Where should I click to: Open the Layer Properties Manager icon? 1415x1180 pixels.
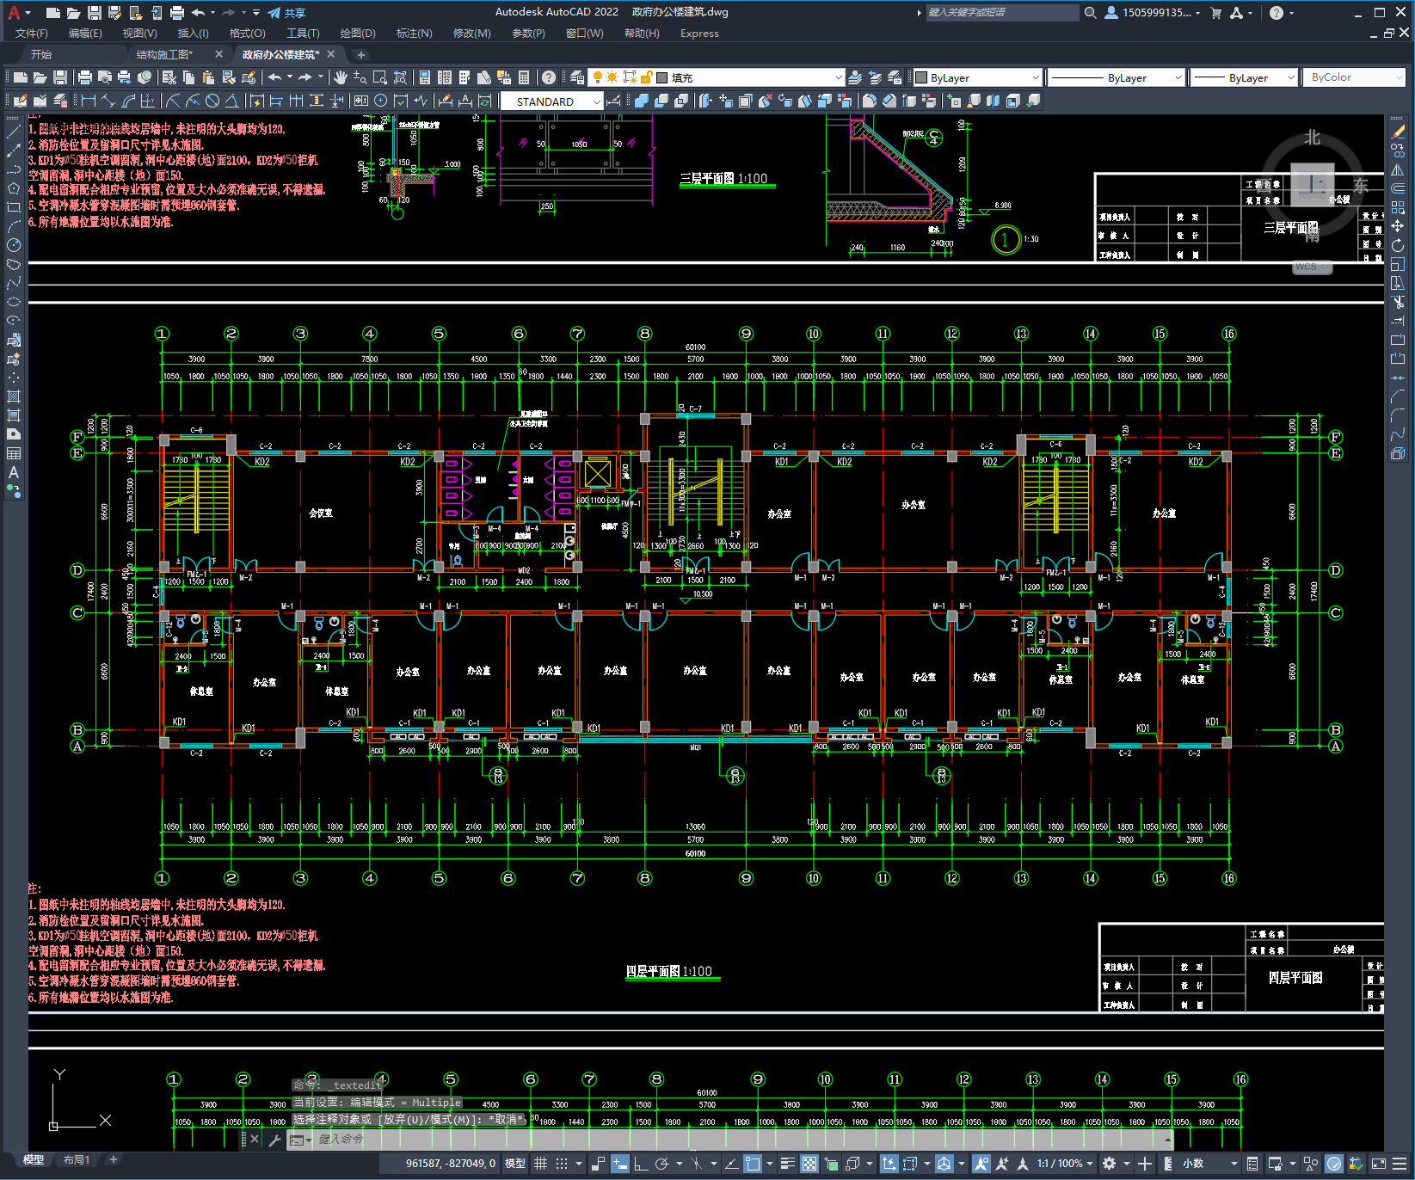(577, 77)
